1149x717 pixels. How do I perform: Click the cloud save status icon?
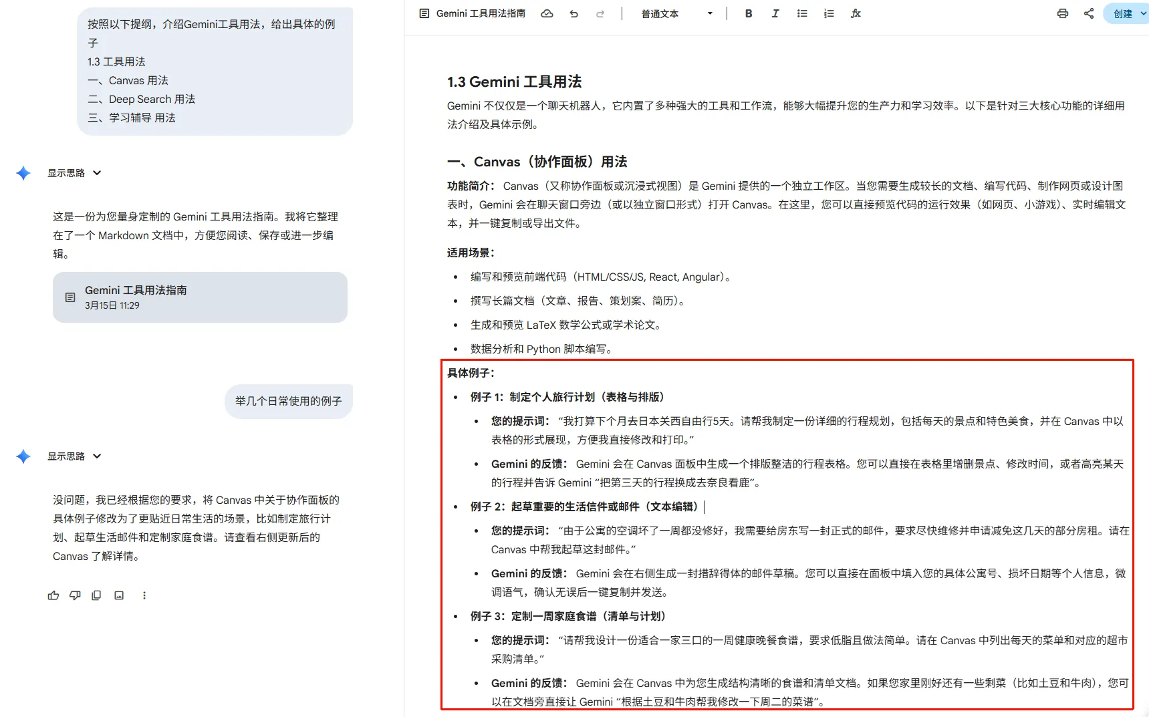(x=547, y=13)
